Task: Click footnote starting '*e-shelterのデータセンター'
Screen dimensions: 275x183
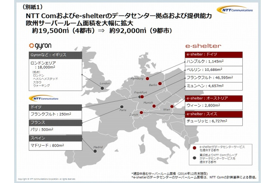Action: [x=194, y=177]
